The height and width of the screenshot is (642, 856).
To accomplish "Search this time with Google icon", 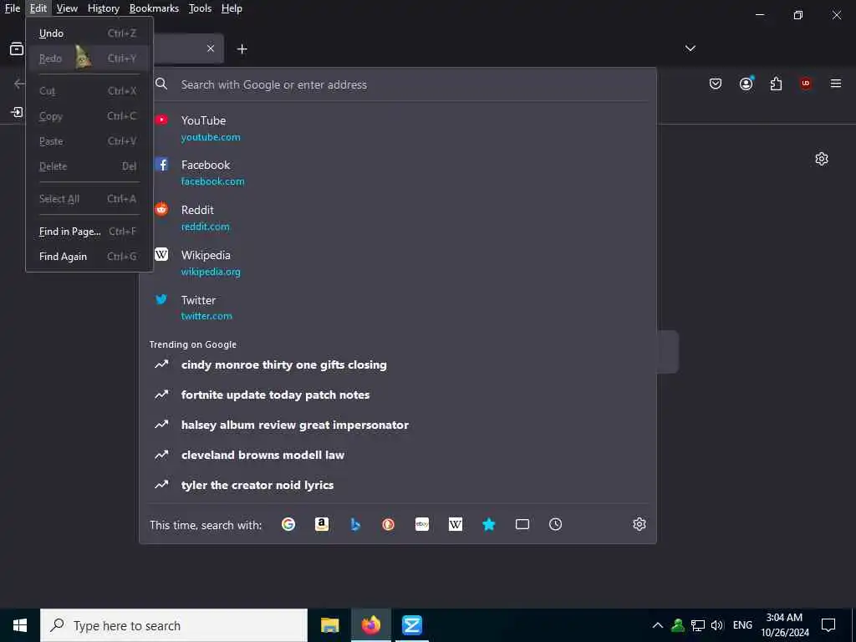I will pyautogui.click(x=288, y=525).
